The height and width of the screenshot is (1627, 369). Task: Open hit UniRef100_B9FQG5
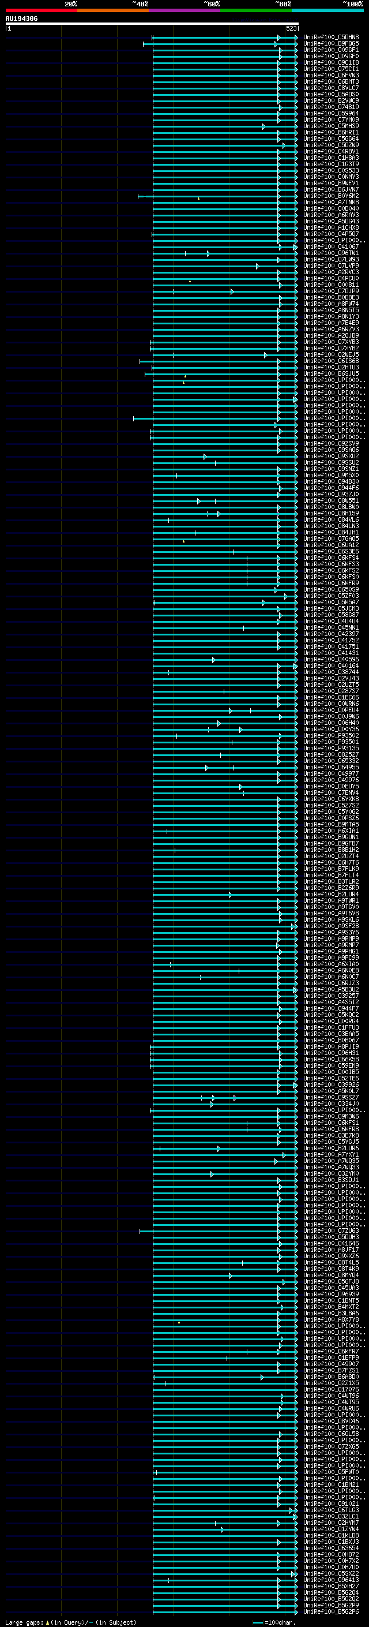point(330,44)
